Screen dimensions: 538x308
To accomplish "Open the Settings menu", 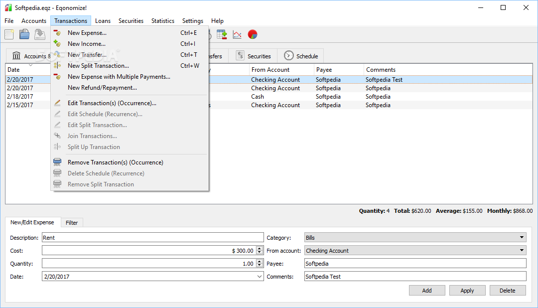I will click(193, 21).
